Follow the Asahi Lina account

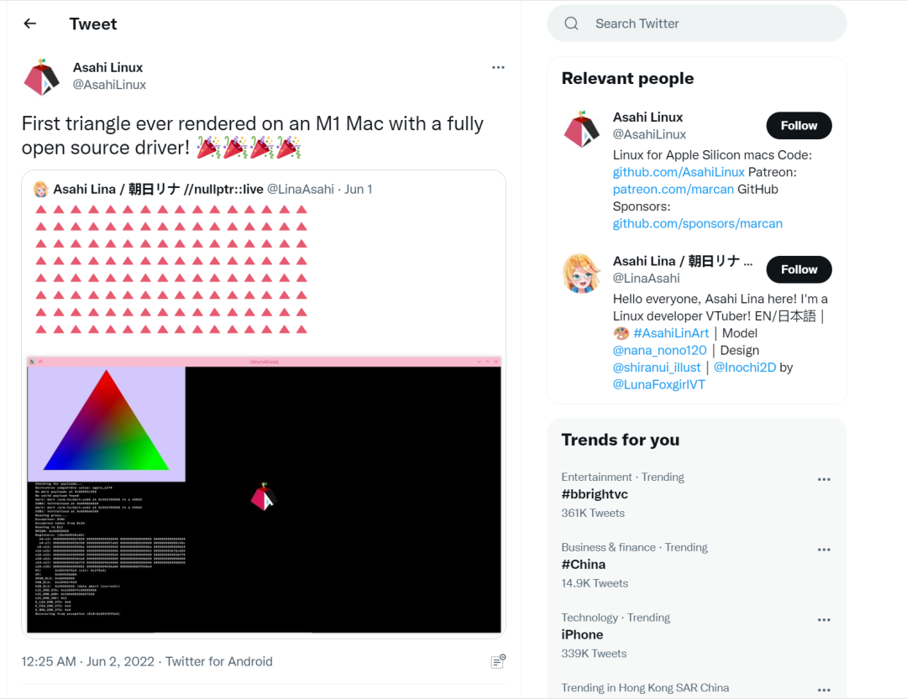[798, 269]
